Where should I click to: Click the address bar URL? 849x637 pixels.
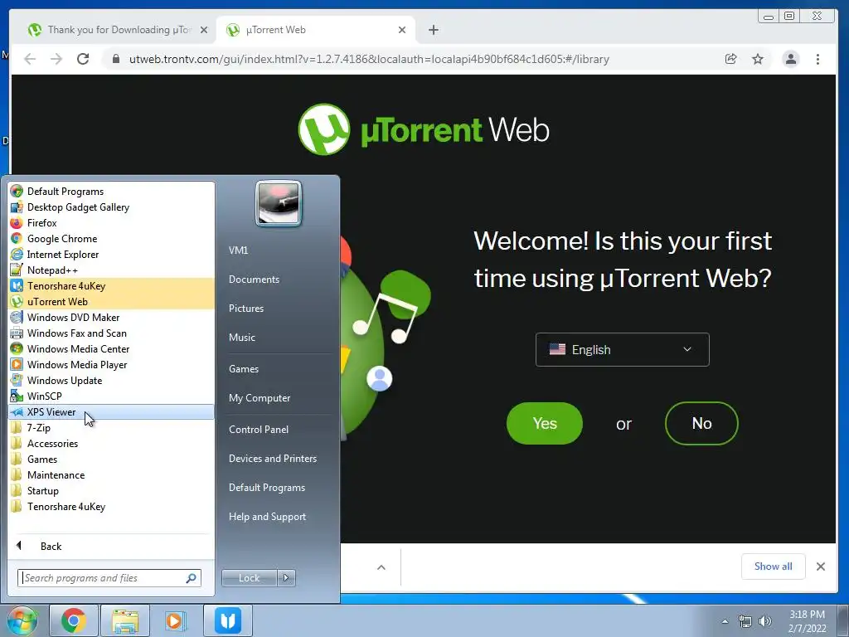point(369,59)
